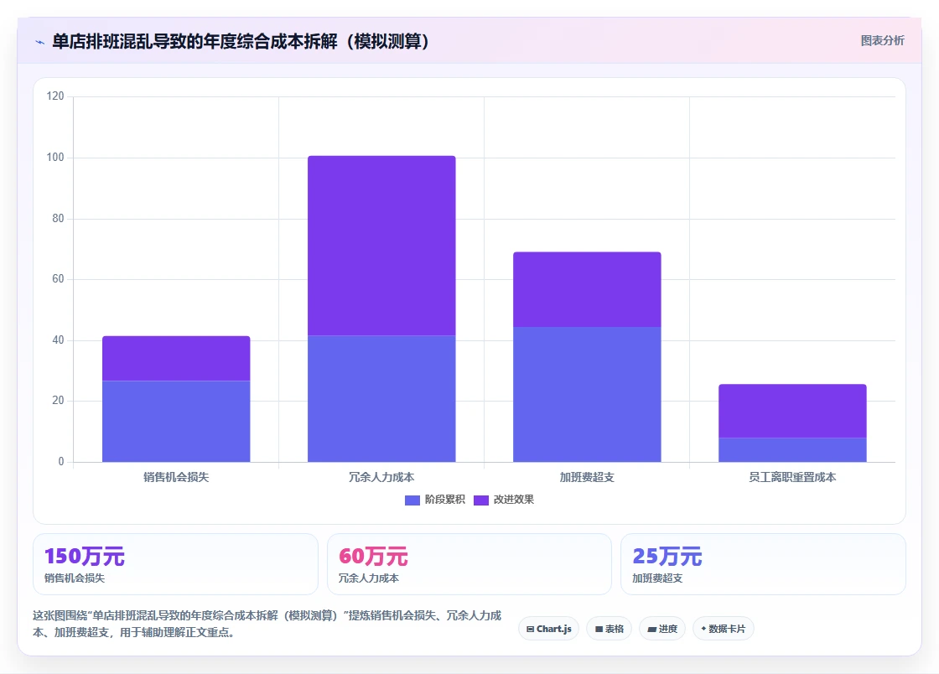
Task: Click the purple segment of 冗余人力成本 bar
Action: click(x=381, y=246)
